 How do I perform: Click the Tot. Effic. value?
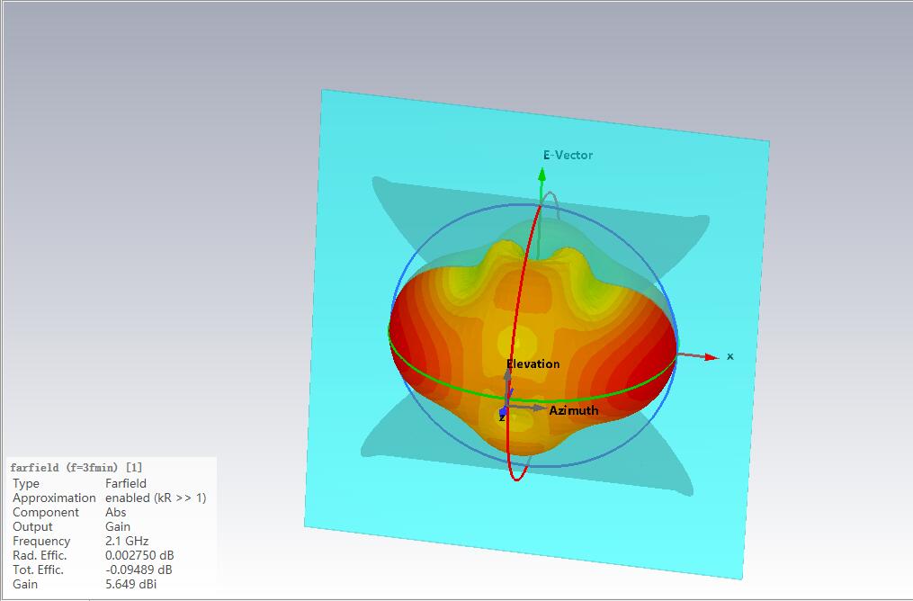point(139,570)
